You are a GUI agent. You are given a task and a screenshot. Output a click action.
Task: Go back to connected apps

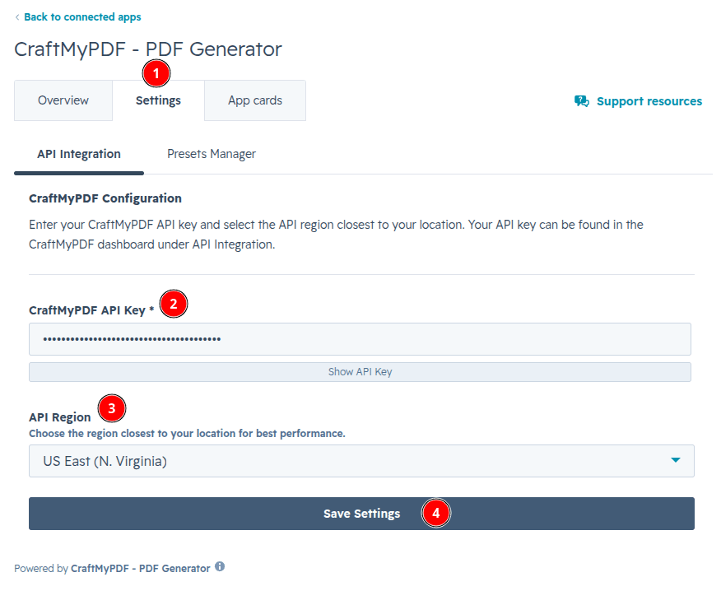[82, 17]
